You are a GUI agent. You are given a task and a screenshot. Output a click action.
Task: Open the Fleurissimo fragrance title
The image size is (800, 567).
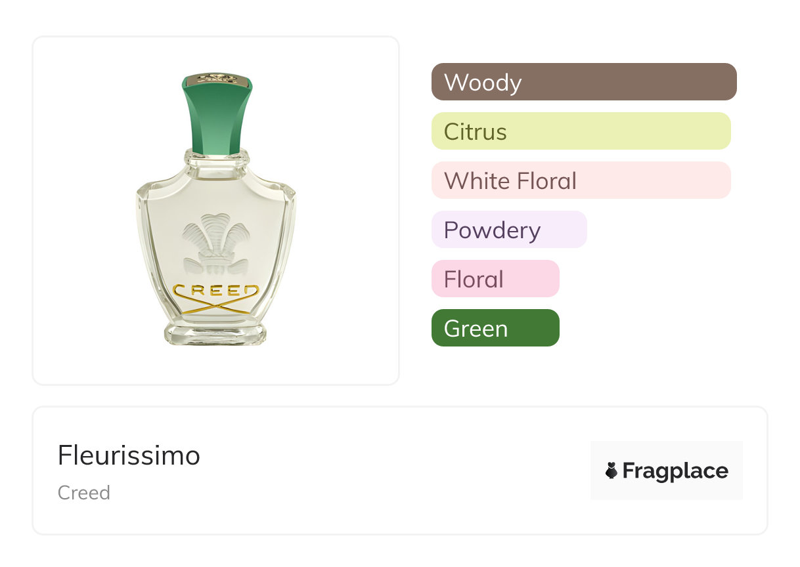point(129,455)
